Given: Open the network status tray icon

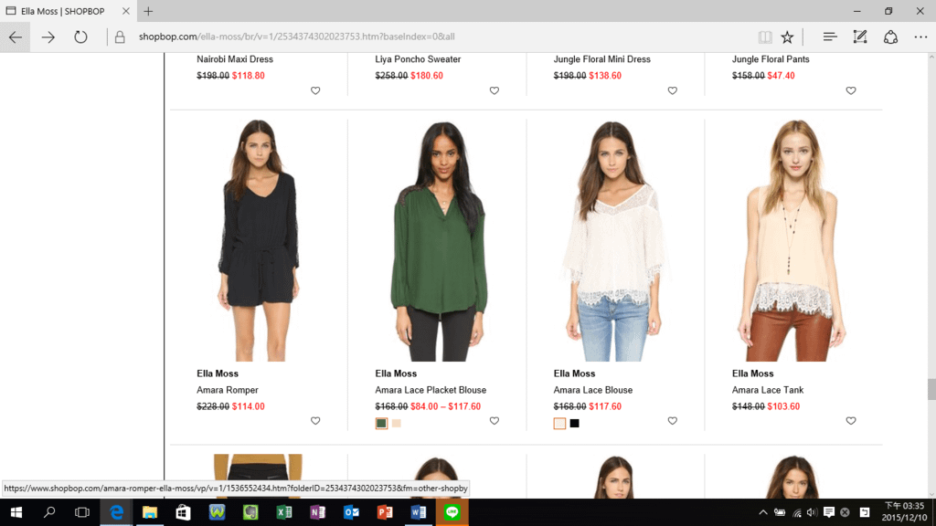Looking at the screenshot, I should (x=796, y=512).
